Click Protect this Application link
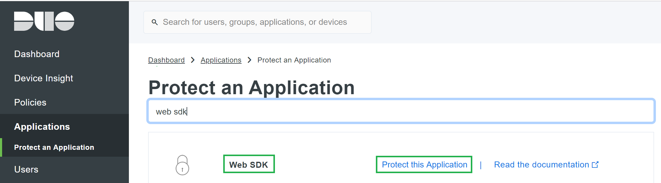661x183 pixels. 425,164
